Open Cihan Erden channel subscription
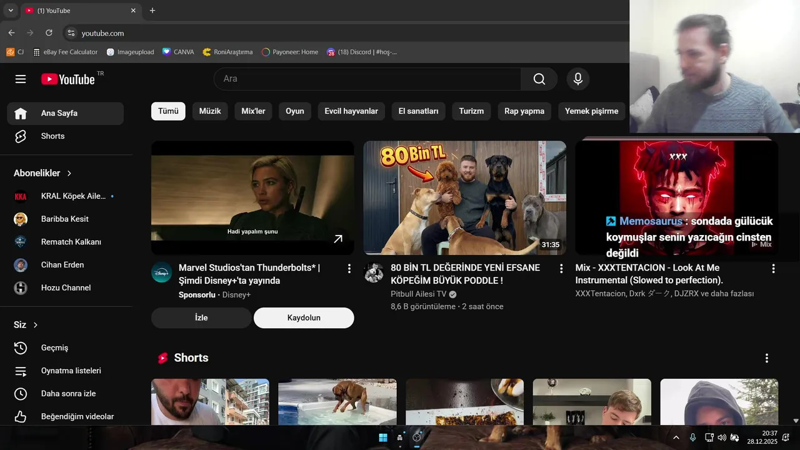Screen dimensions: 800x450 pyautogui.click(x=66, y=265)
